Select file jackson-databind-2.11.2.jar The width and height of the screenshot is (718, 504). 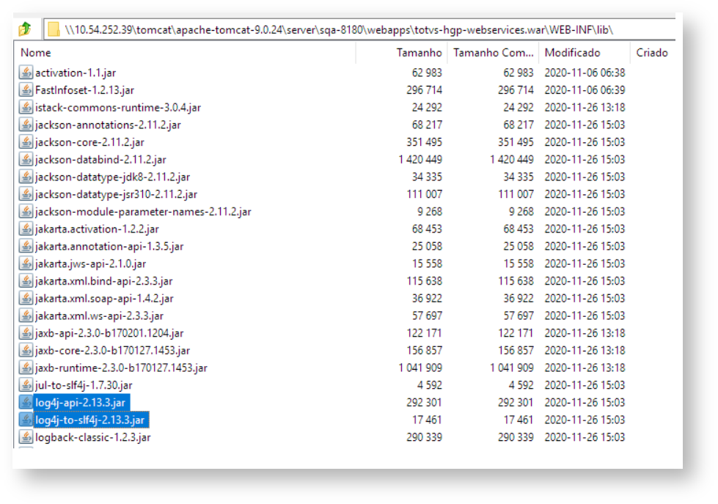pyautogui.click(x=100, y=160)
